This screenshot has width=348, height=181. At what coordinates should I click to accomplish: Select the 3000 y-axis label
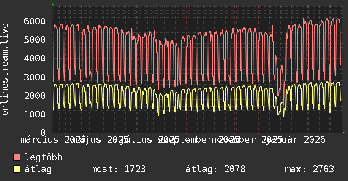(35, 77)
